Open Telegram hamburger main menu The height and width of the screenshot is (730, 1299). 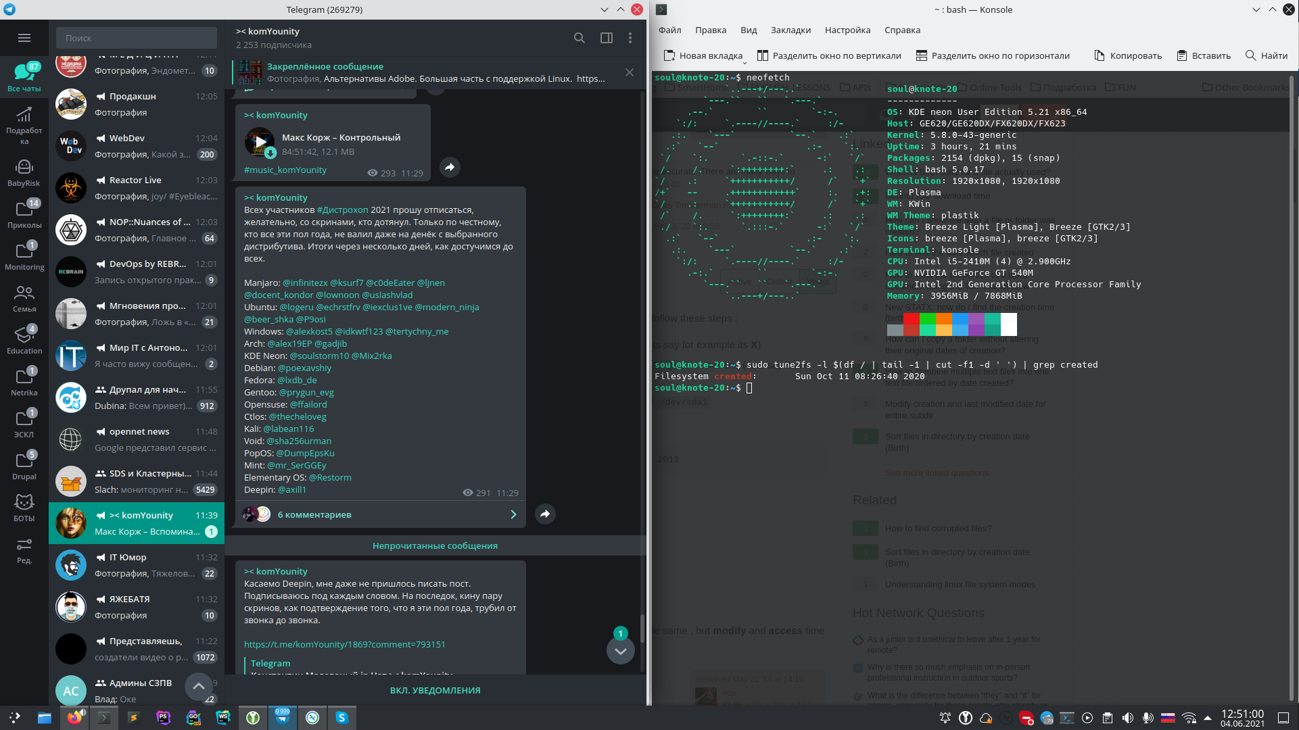[24, 38]
